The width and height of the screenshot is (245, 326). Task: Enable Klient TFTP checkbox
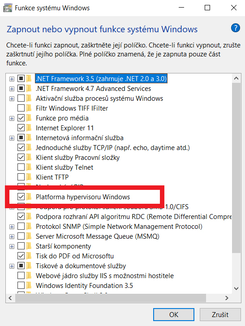click(x=21, y=177)
